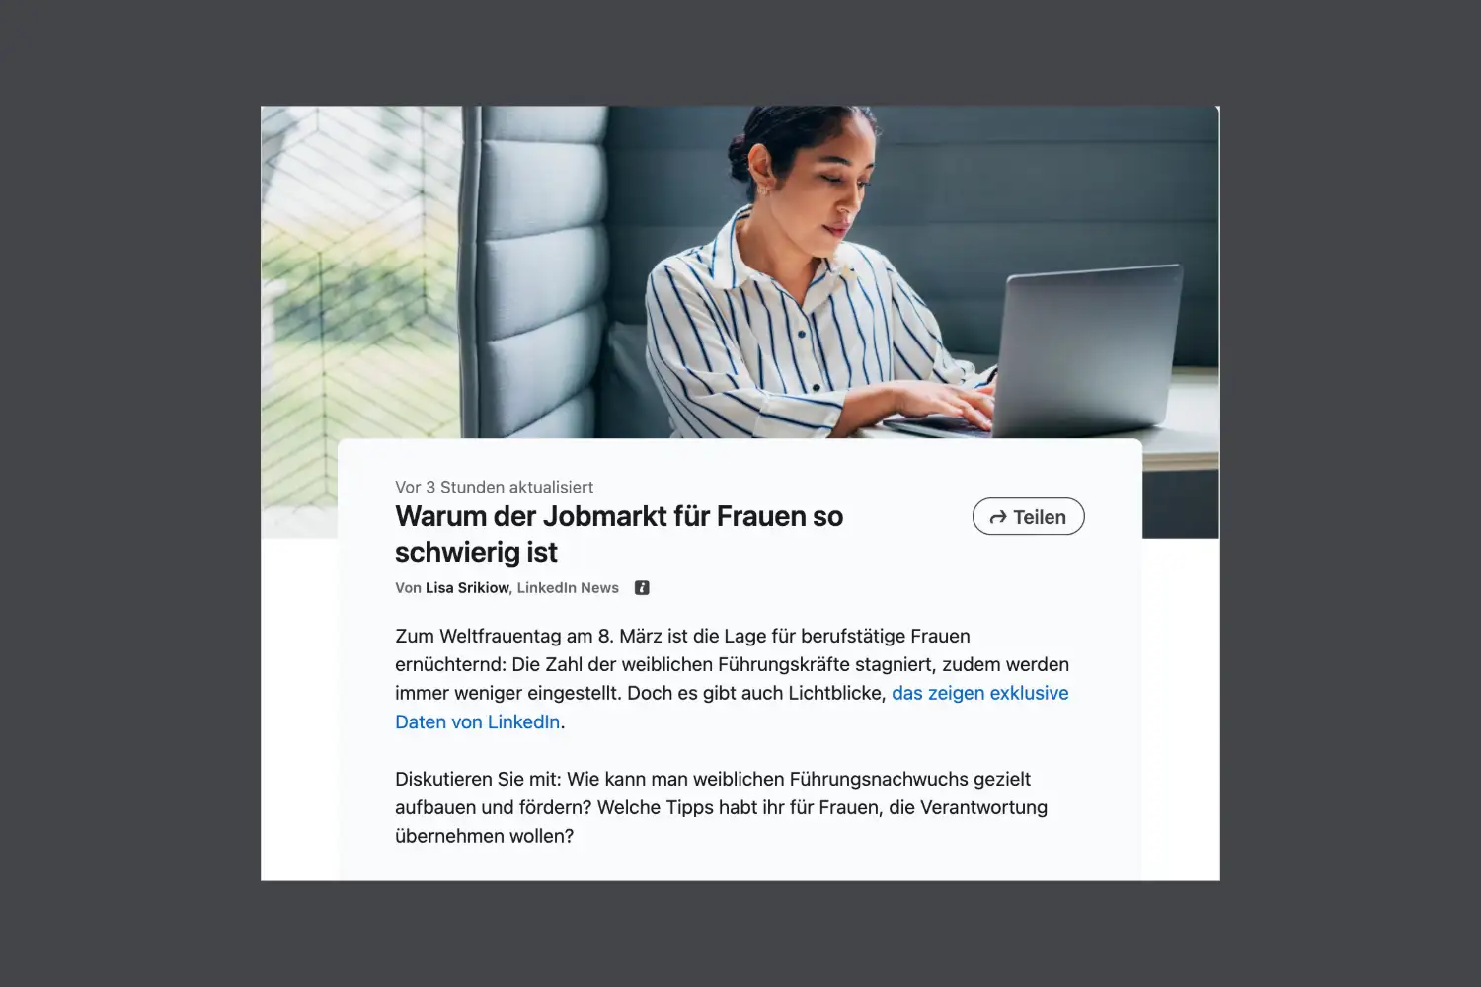The width and height of the screenshot is (1481, 987).
Task: Click the curved share arrow icon
Action: pyautogui.click(x=997, y=517)
